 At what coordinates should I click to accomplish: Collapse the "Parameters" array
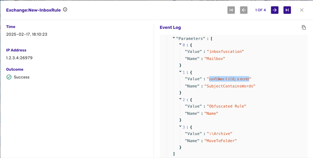(174, 38)
